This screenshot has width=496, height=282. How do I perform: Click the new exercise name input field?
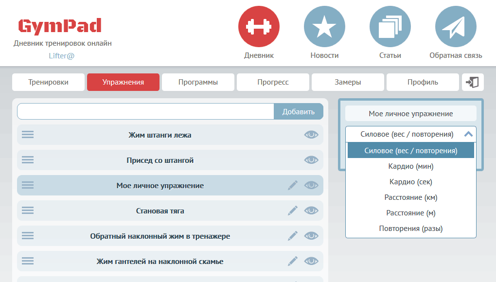tap(145, 111)
